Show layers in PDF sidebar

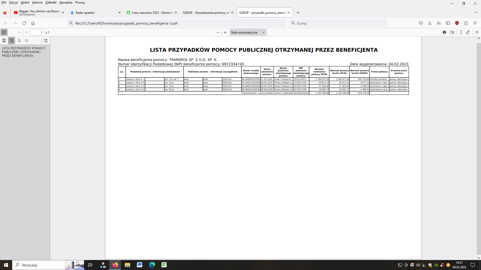click(27, 40)
